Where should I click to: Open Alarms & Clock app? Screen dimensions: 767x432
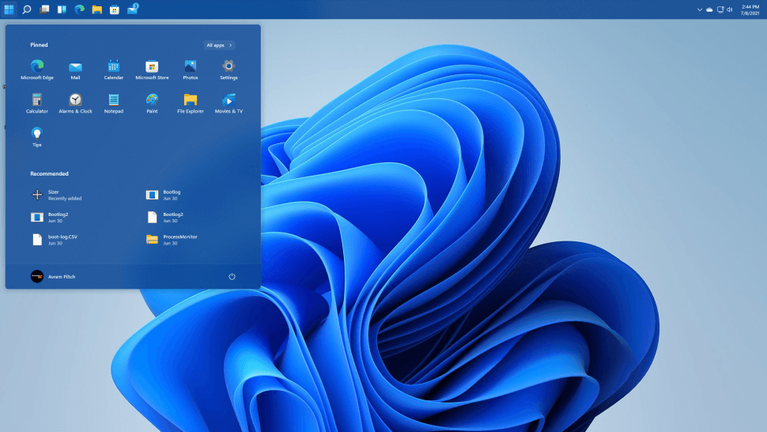click(75, 100)
